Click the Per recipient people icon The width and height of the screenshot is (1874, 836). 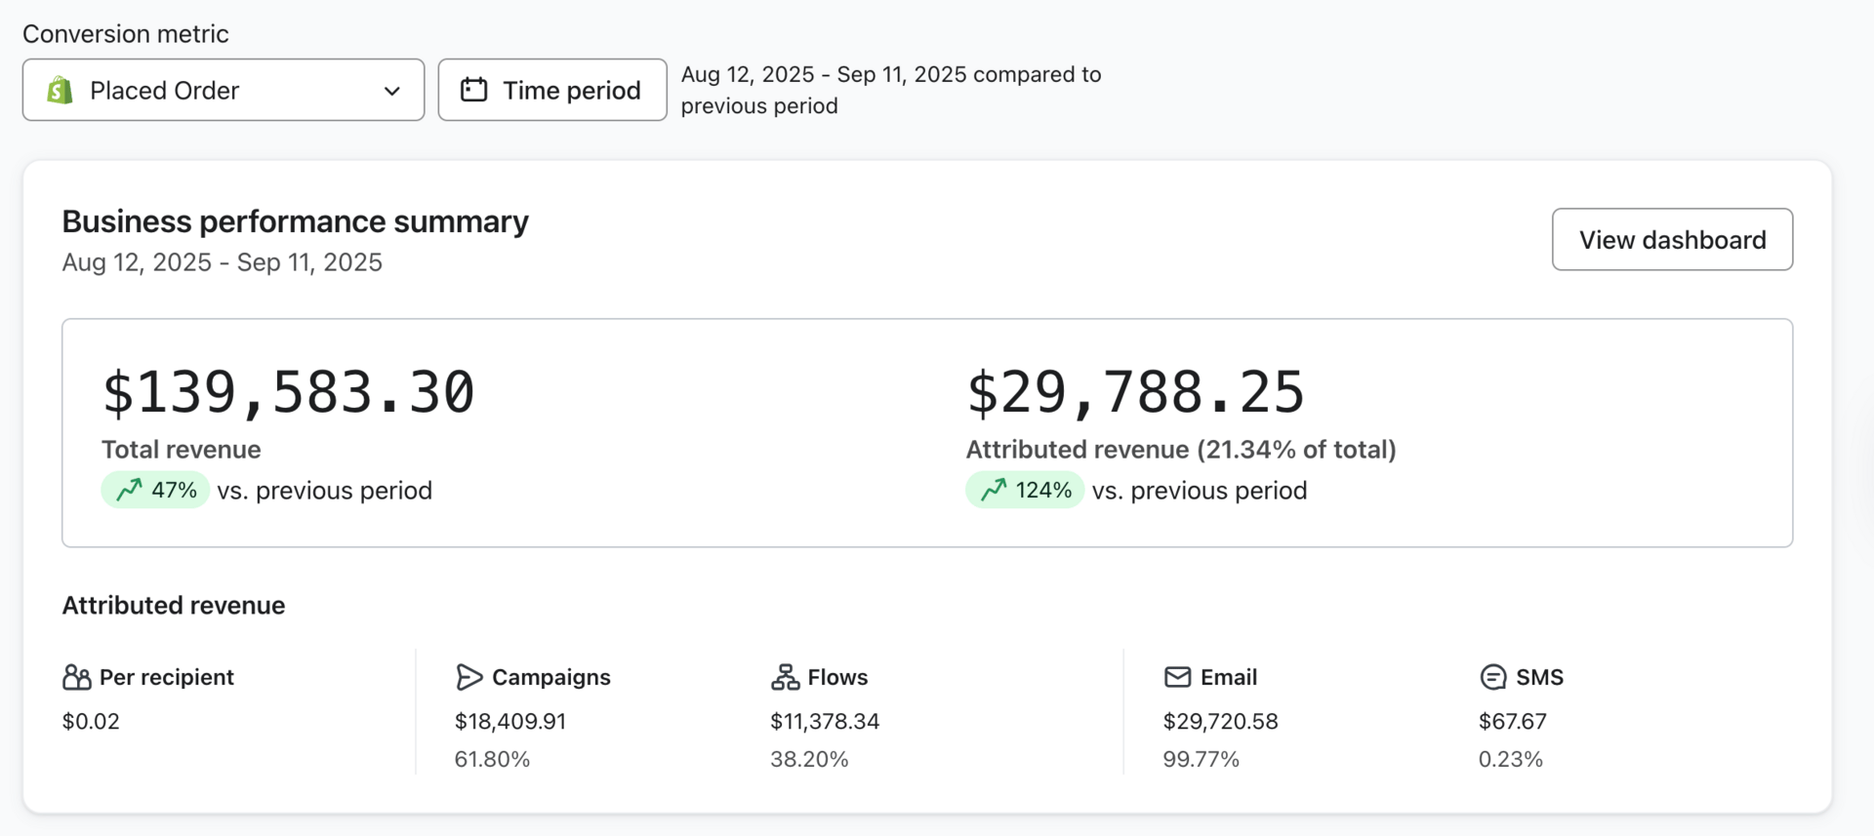point(76,677)
